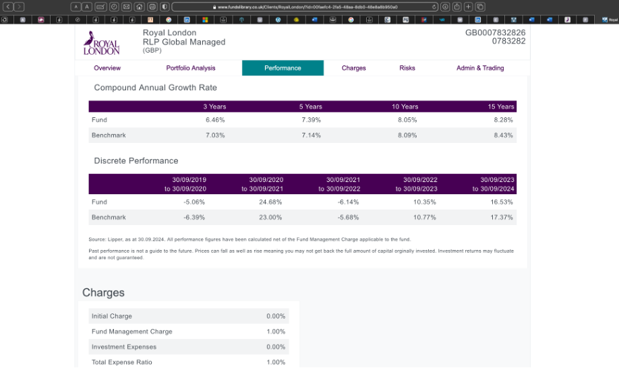Click the ISIN GB0007832826
This screenshot has width=619, height=368.
495,33
